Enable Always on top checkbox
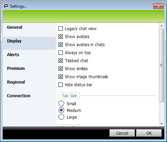 tap(60, 53)
